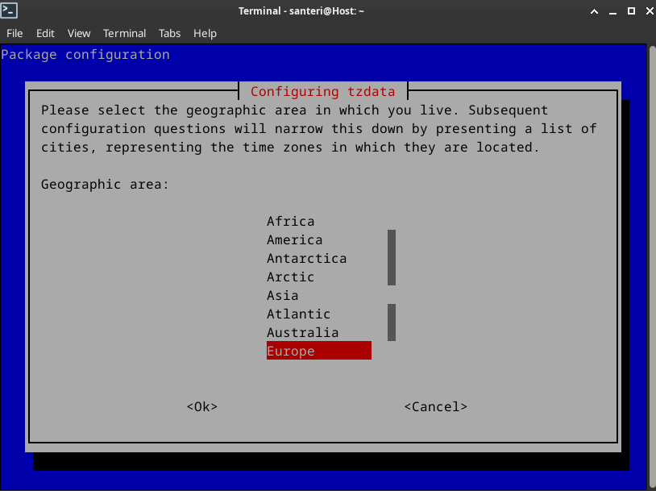Image resolution: width=656 pixels, height=491 pixels.
Task: Choose America as the geographic area
Action: tap(294, 240)
